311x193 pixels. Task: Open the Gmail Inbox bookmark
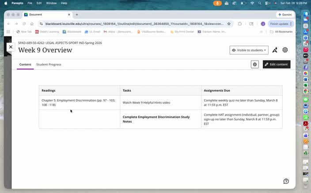[118, 31]
